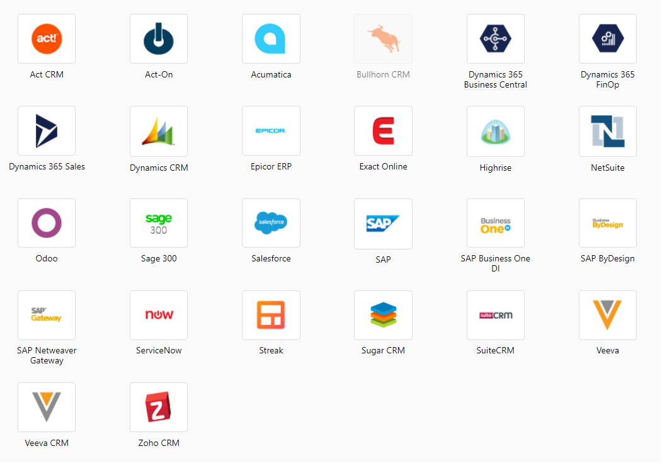Image resolution: width=667 pixels, height=468 pixels.
Task: Pick the green Sage 300 logo
Action: (x=159, y=223)
